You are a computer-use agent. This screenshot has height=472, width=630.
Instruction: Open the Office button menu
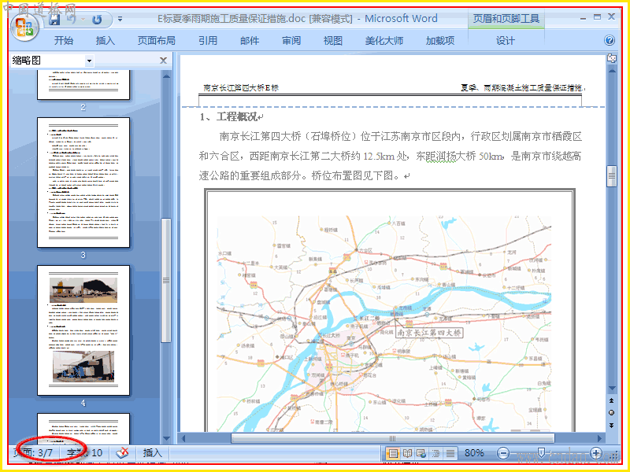25,28
